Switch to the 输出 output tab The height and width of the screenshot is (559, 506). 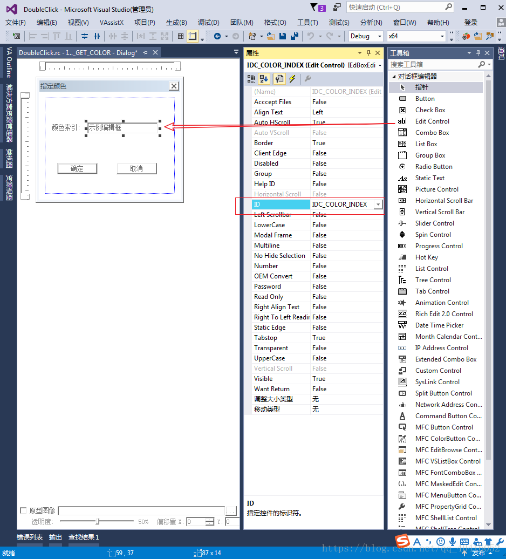(x=55, y=537)
